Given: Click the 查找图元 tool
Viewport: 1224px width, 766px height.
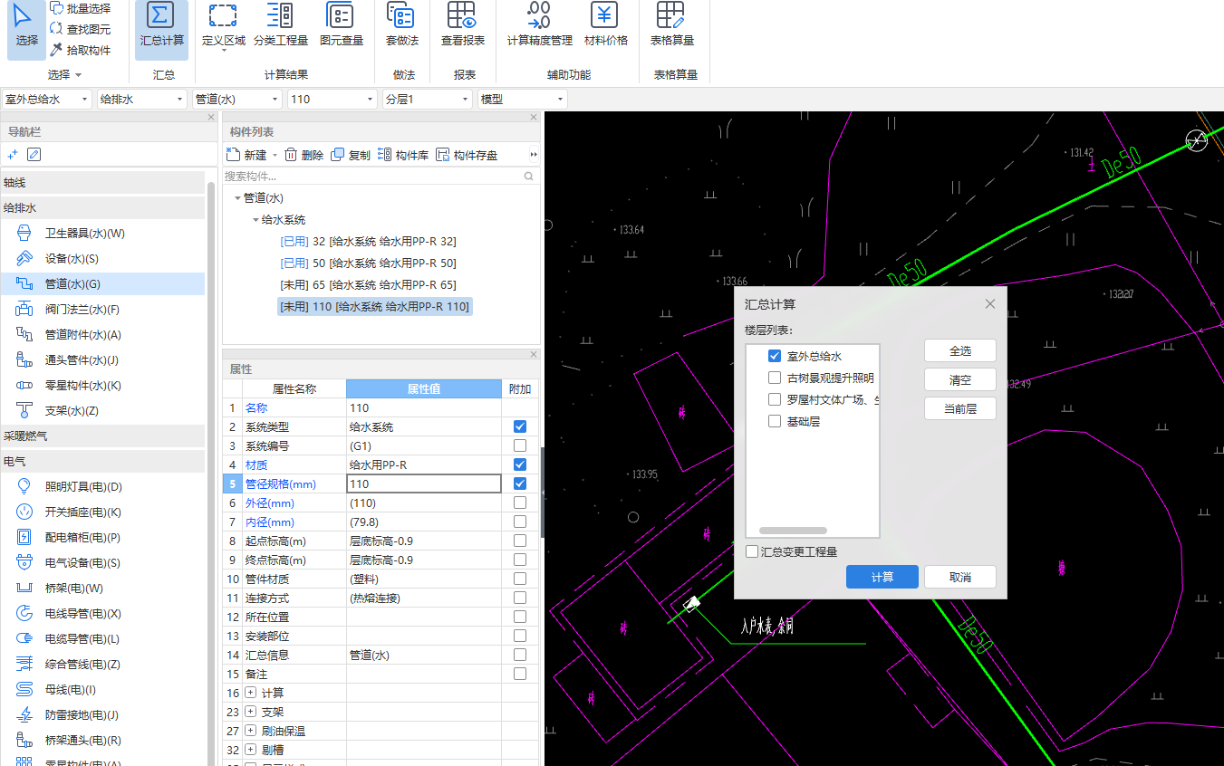Looking at the screenshot, I should pos(81,29).
